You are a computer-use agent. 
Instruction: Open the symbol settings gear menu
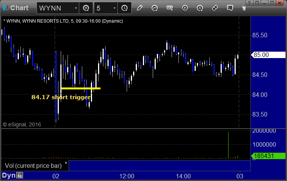86,8
